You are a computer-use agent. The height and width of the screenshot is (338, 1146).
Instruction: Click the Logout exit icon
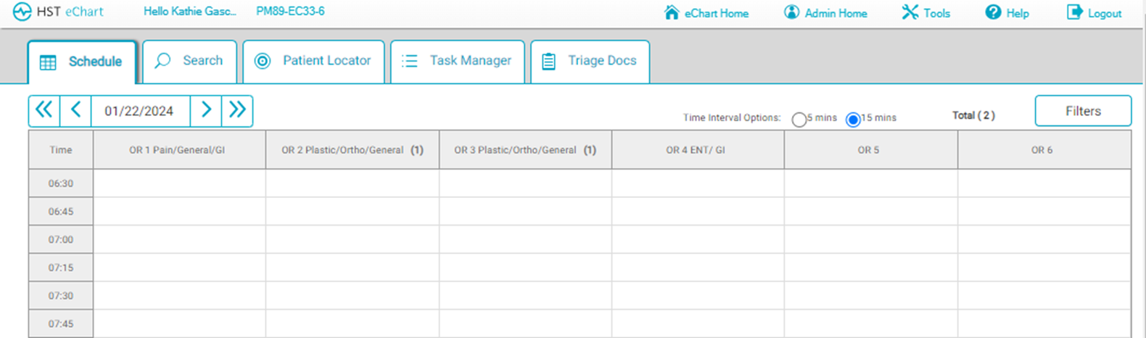(1074, 13)
